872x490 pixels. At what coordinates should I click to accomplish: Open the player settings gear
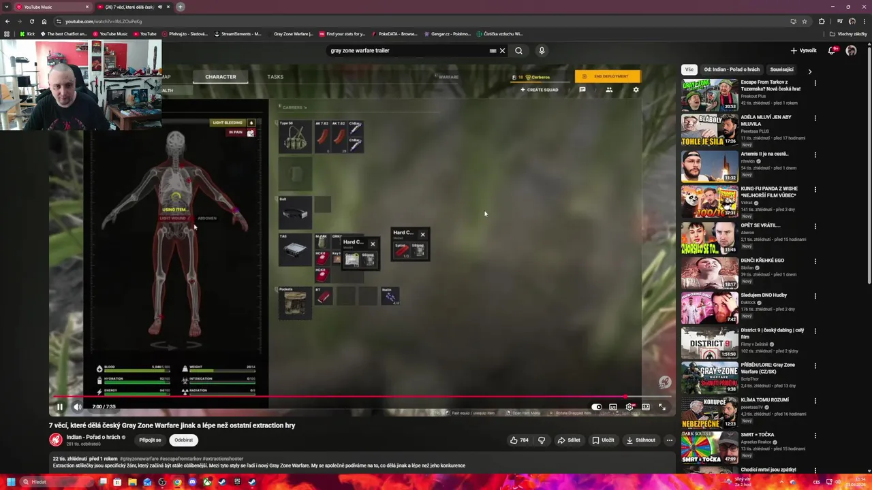pyautogui.click(x=629, y=407)
